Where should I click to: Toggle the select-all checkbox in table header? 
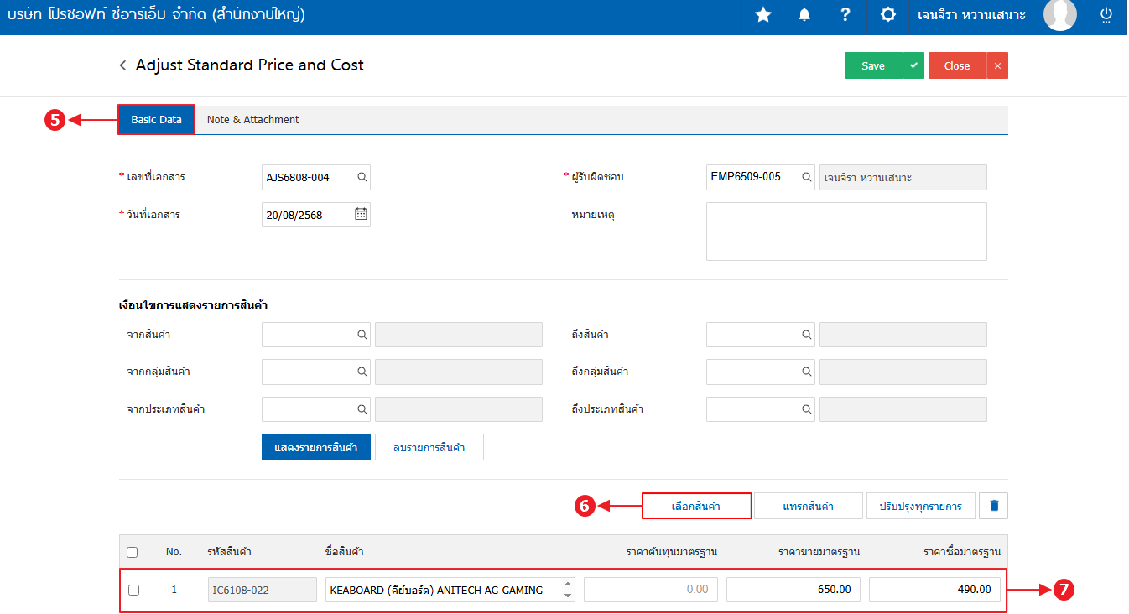132,552
